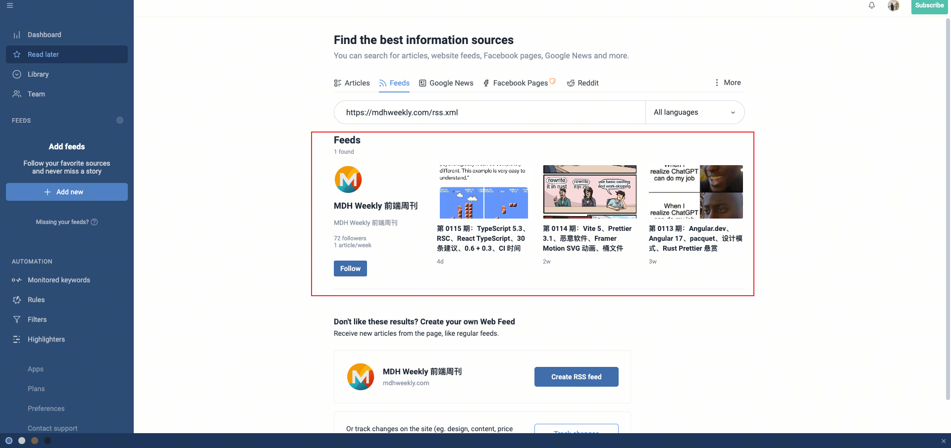Switch to the Articles tab

click(352, 83)
